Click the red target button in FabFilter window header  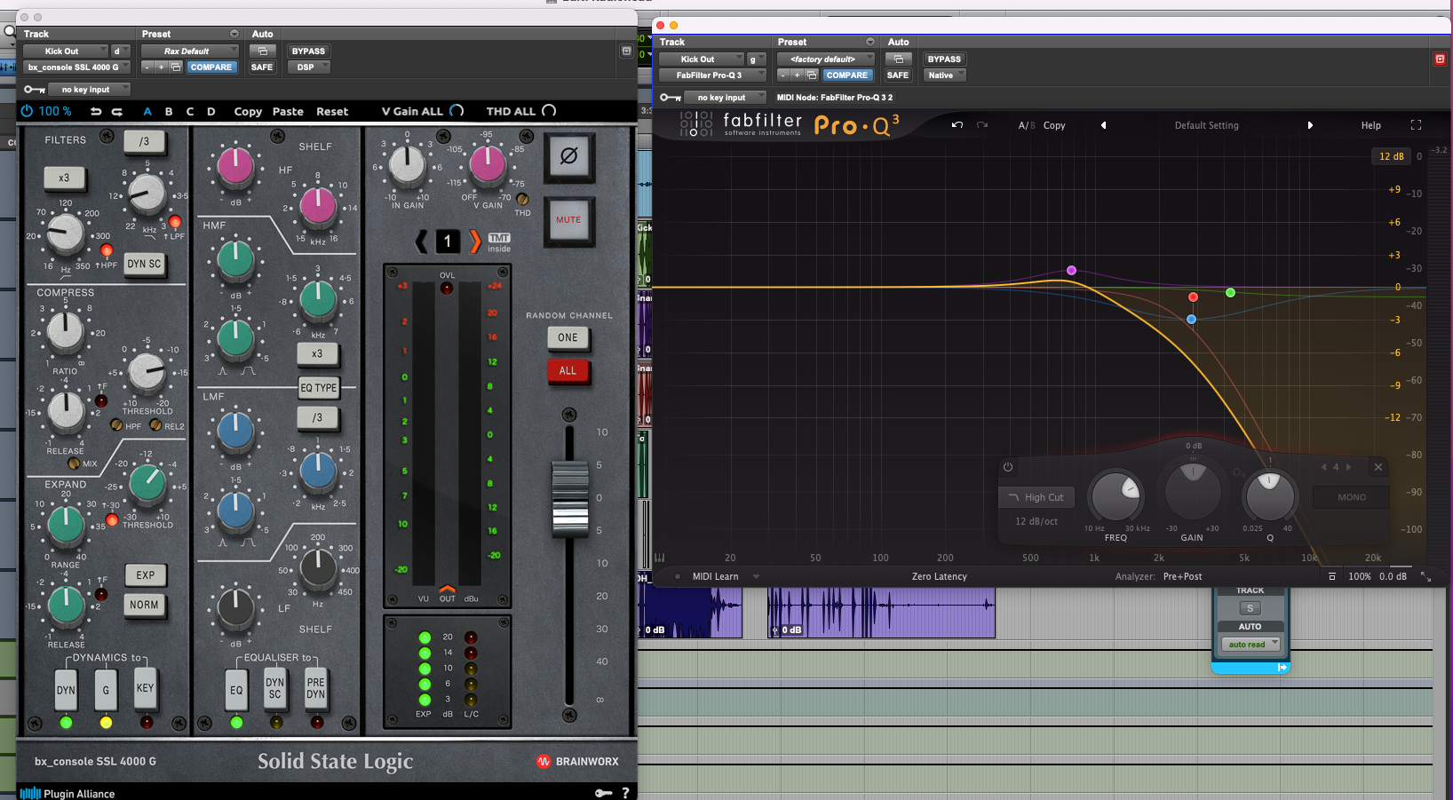(1440, 59)
